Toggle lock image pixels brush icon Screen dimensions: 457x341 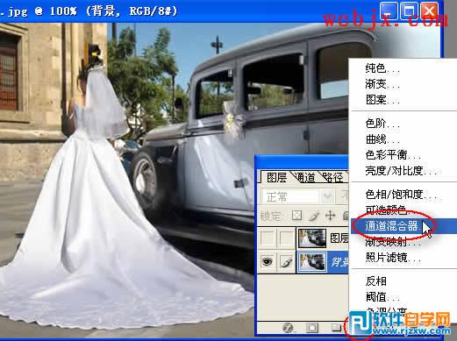[x=314, y=216]
